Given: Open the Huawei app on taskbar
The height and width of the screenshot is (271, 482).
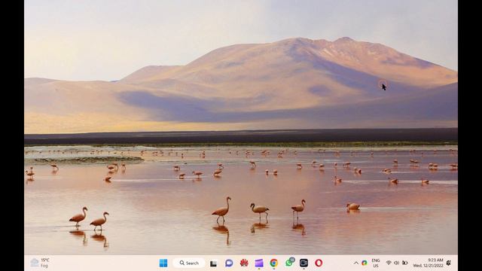Looking at the screenshot, I should (x=244, y=263).
